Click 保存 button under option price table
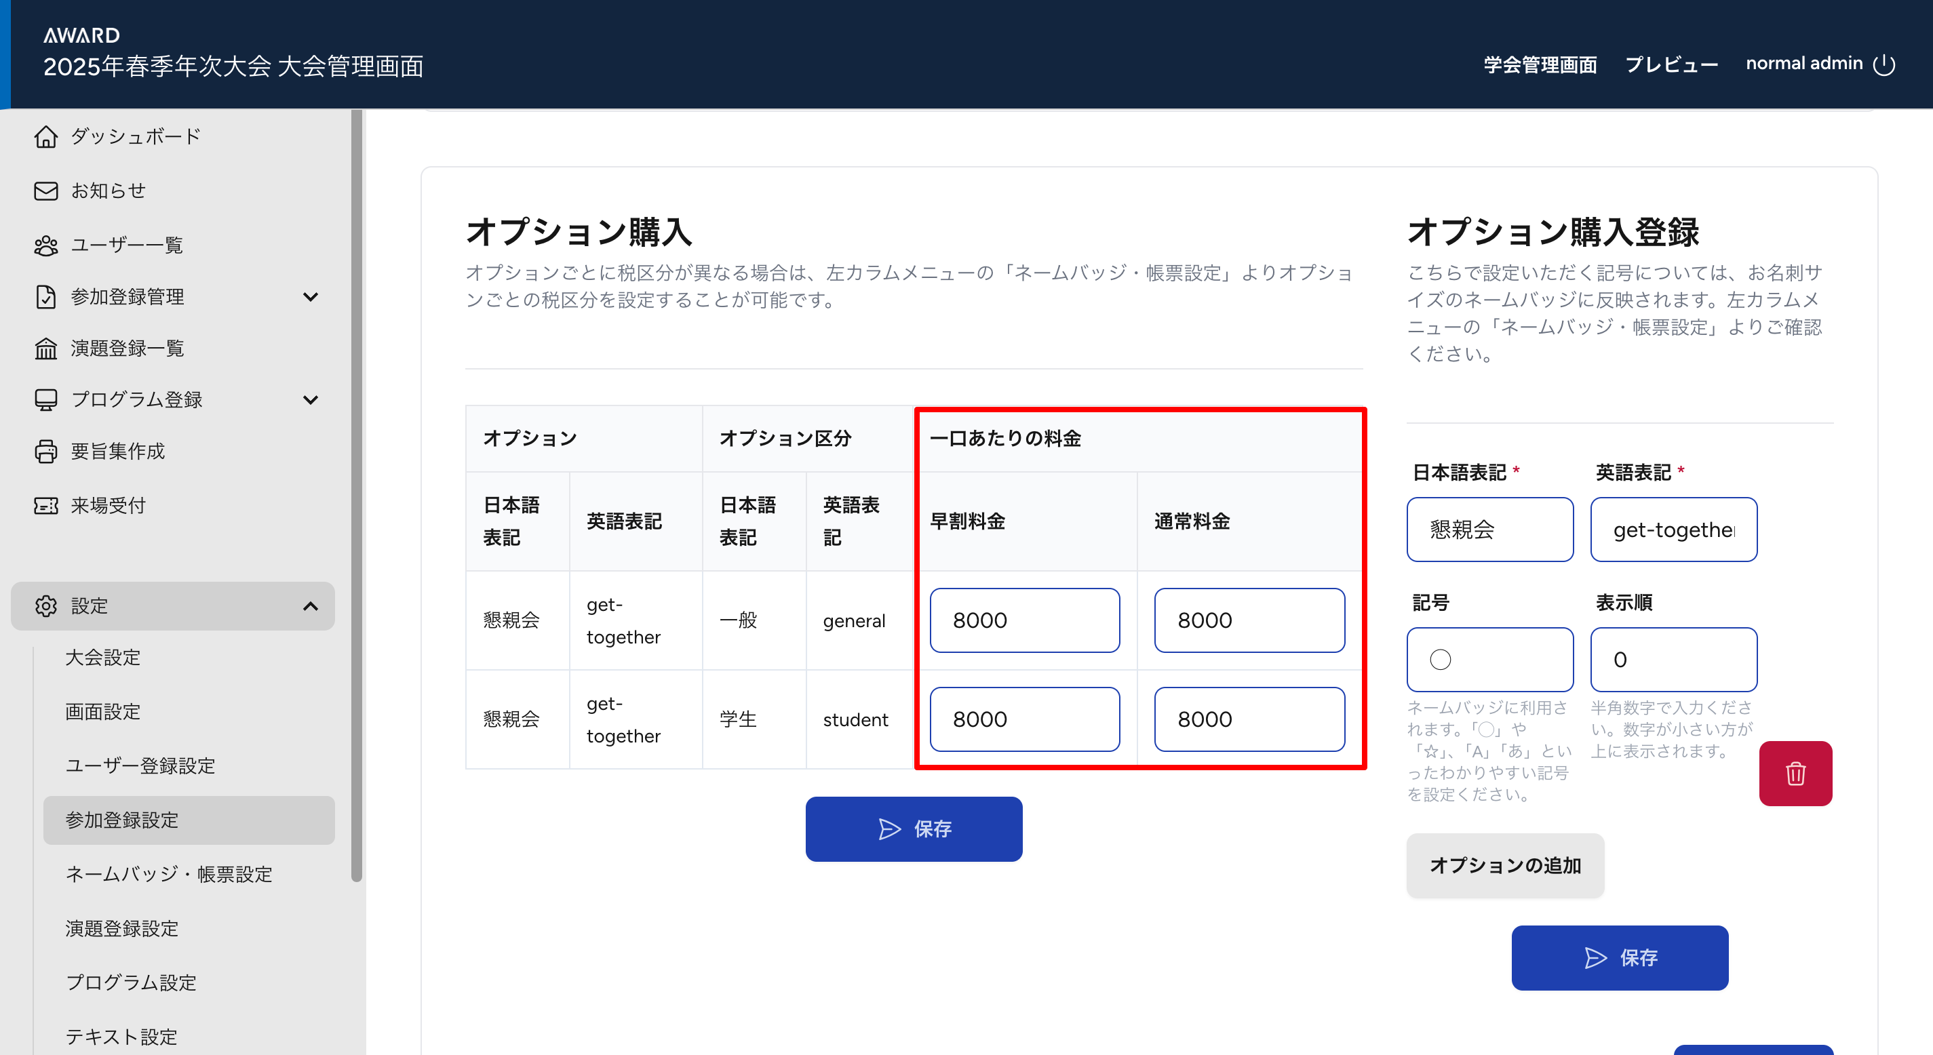 click(x=913, y=829)
